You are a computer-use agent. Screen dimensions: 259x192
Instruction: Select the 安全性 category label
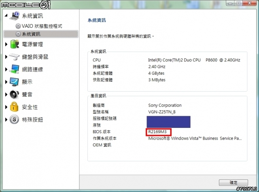pyautogui.click(x=30, y=107)
